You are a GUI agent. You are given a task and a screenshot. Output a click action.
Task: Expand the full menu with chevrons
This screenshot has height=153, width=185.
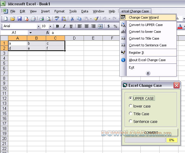pyautogui.click(x=148, y=73)
